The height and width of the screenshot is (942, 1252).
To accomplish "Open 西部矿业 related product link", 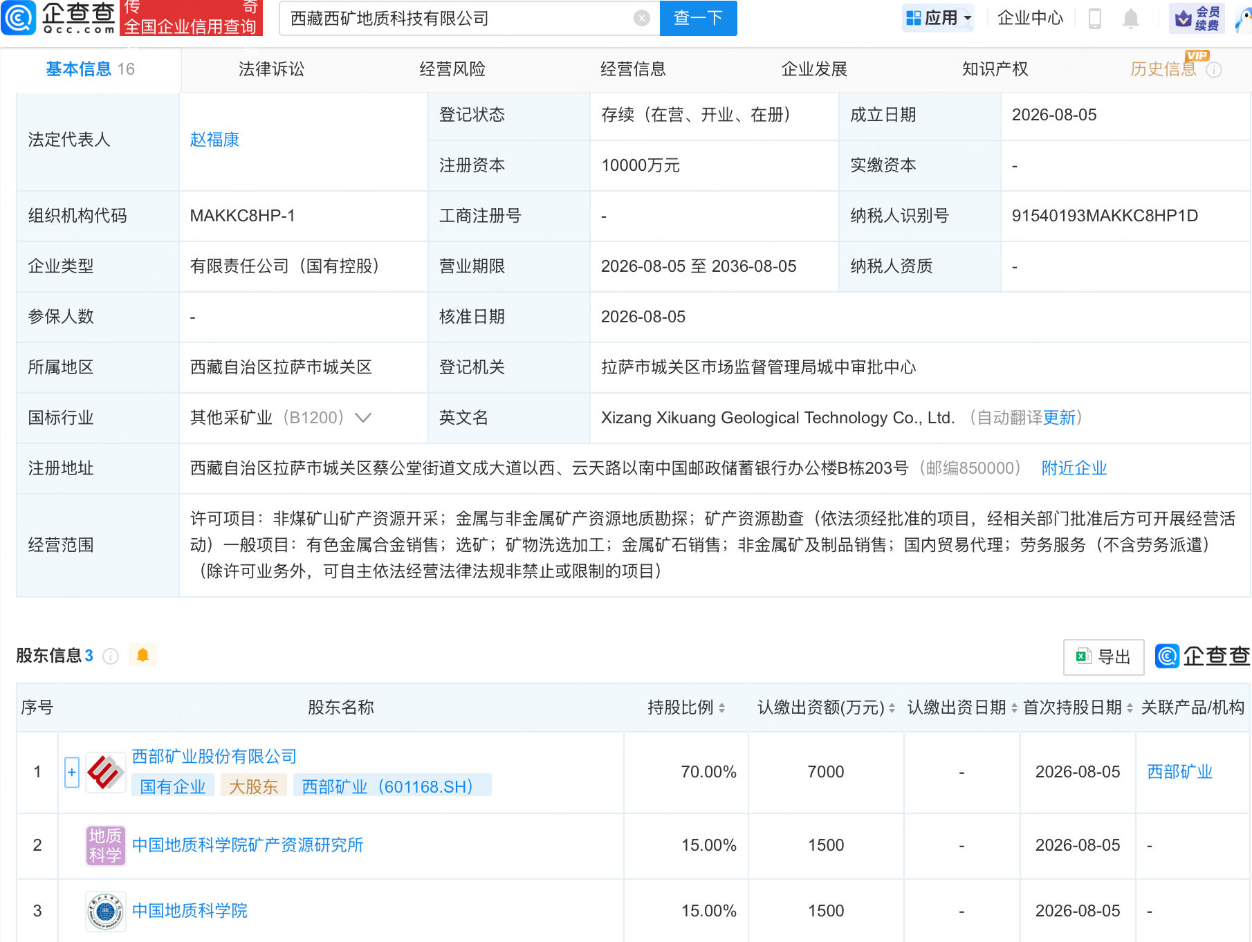I will point(1180,772).
